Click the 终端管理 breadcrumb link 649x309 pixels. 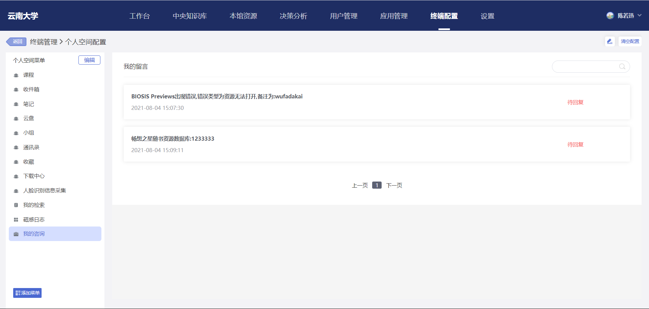tap(44, 42)
